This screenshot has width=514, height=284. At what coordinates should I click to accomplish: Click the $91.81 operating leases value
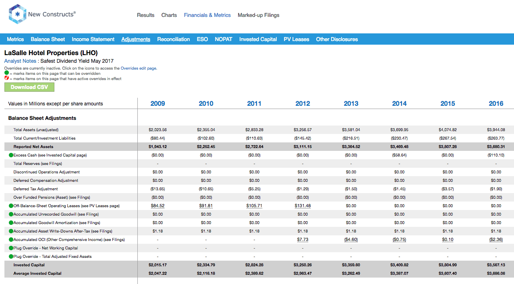point(206,206)
